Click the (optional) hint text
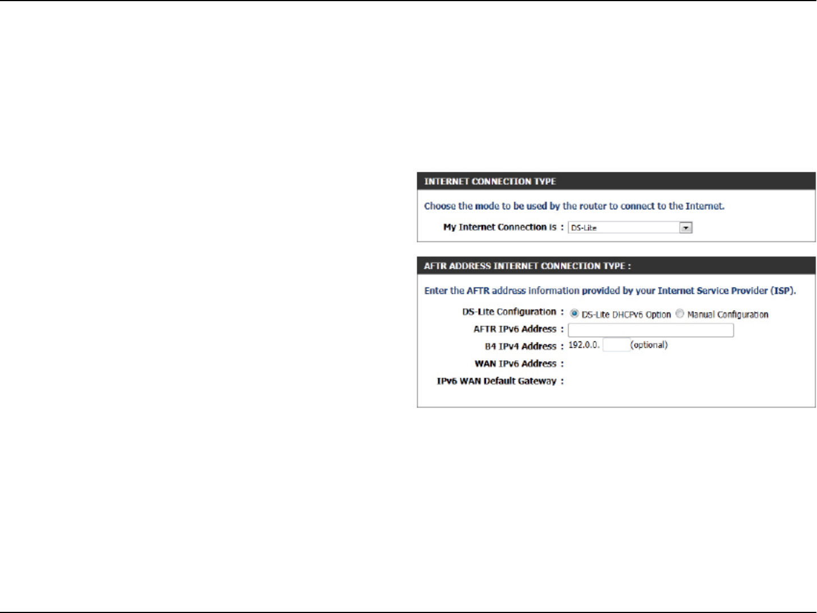 click(x=649, y=345)
